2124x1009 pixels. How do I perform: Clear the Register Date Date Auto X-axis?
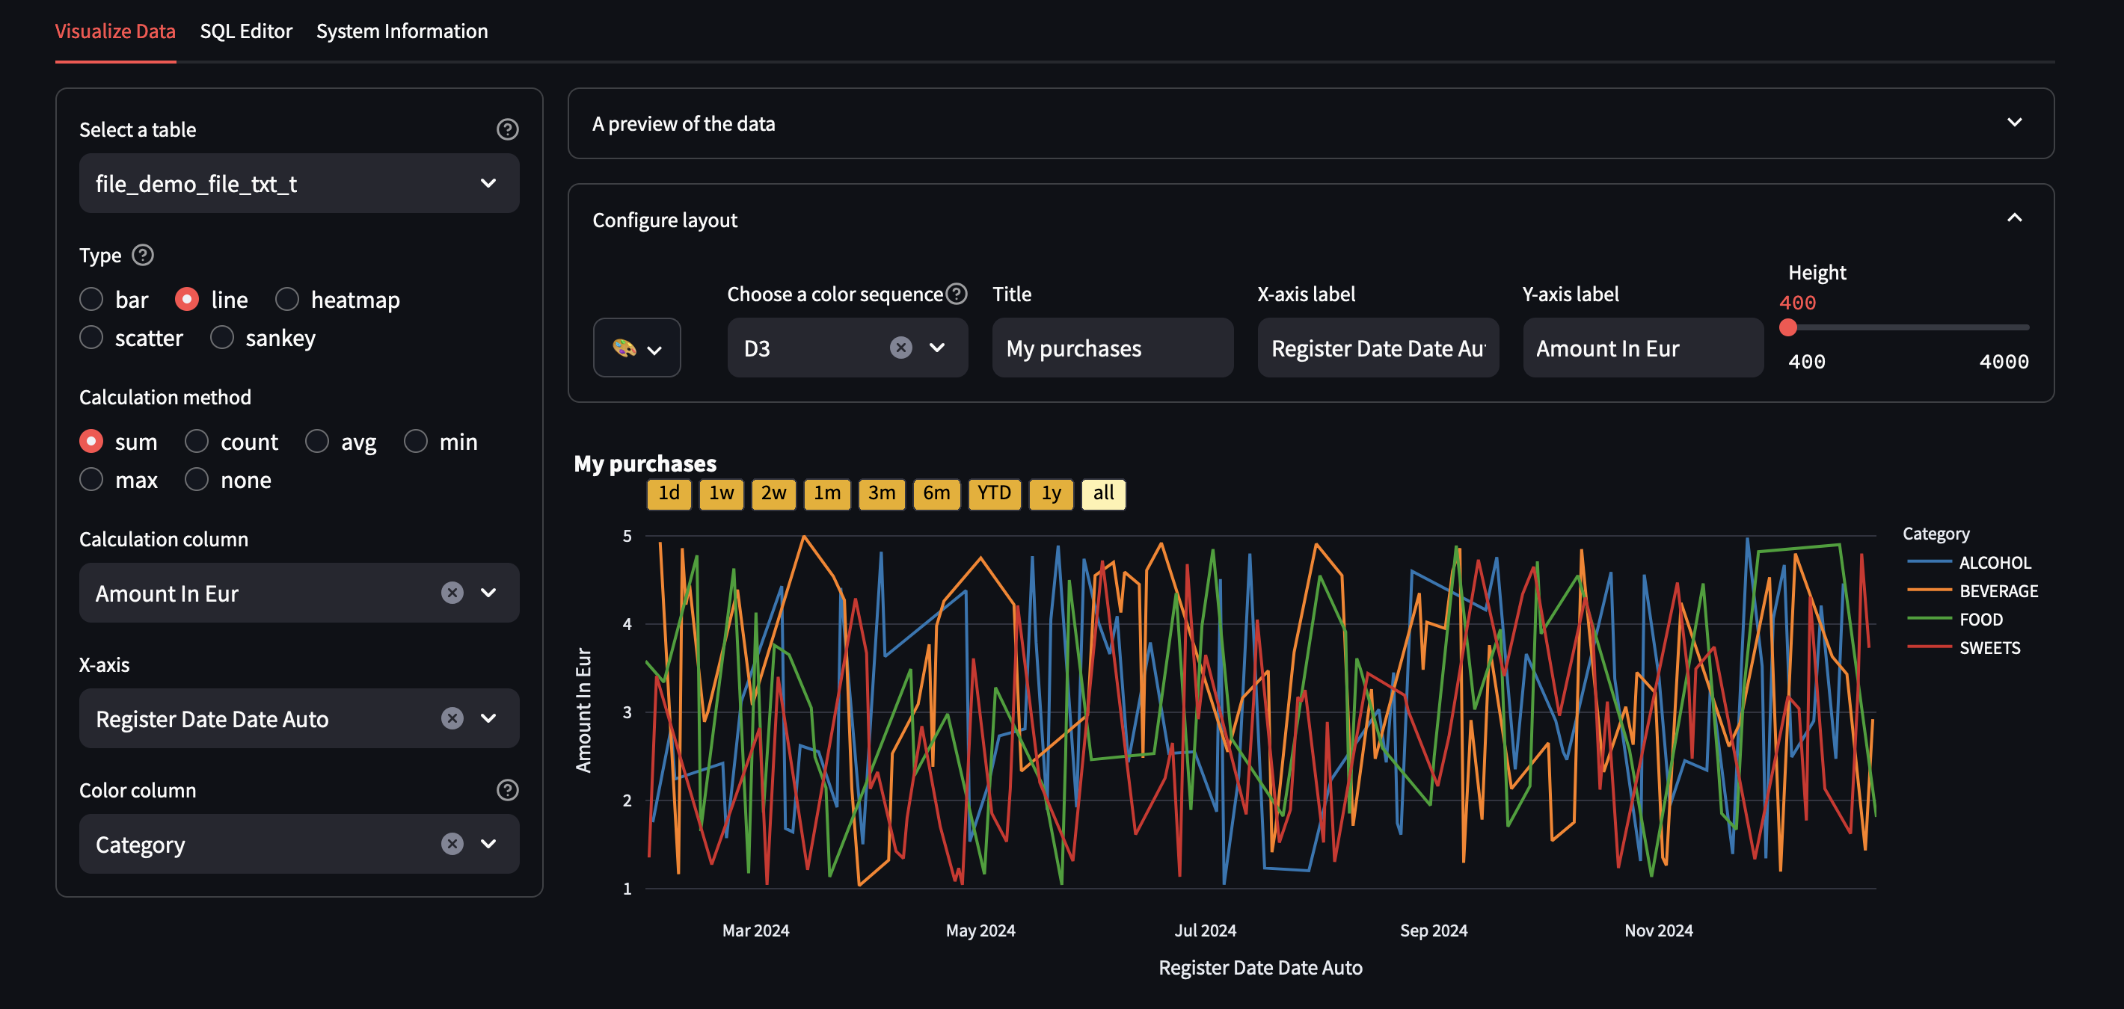pyautogui.click(x=452, y=718)
